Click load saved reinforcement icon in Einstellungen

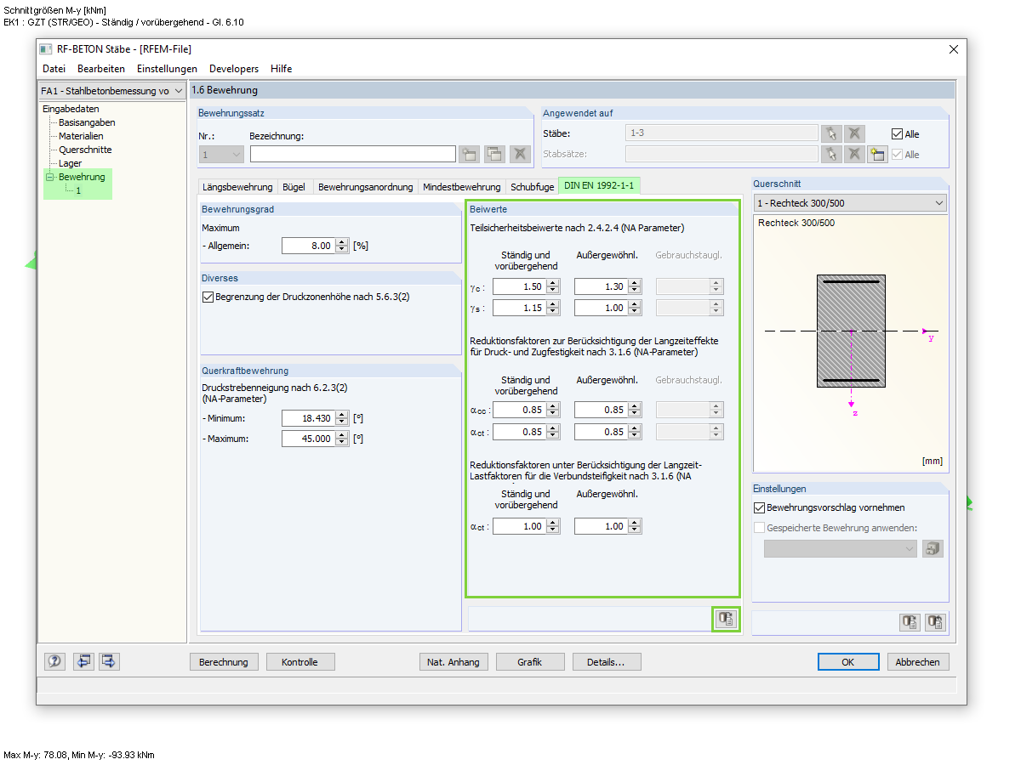[x=933, y=548]
